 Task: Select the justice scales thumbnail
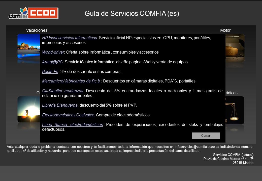click(x=235, y=110)
